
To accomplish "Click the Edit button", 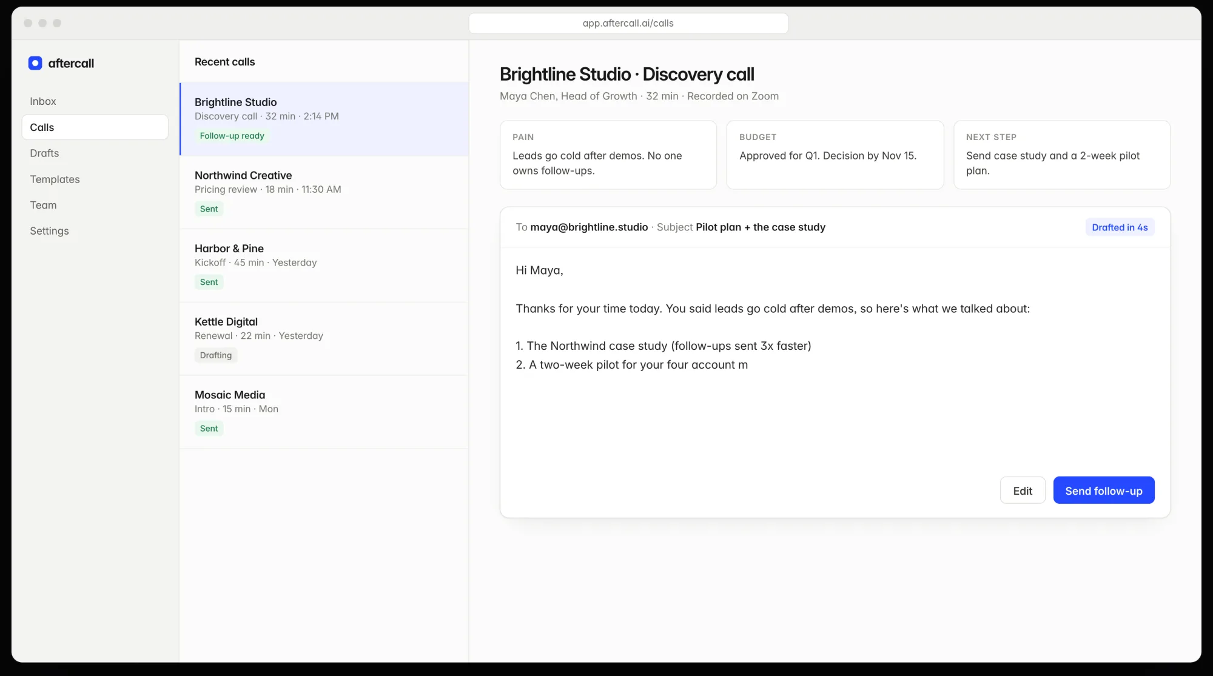I will tap(1023, 490).
